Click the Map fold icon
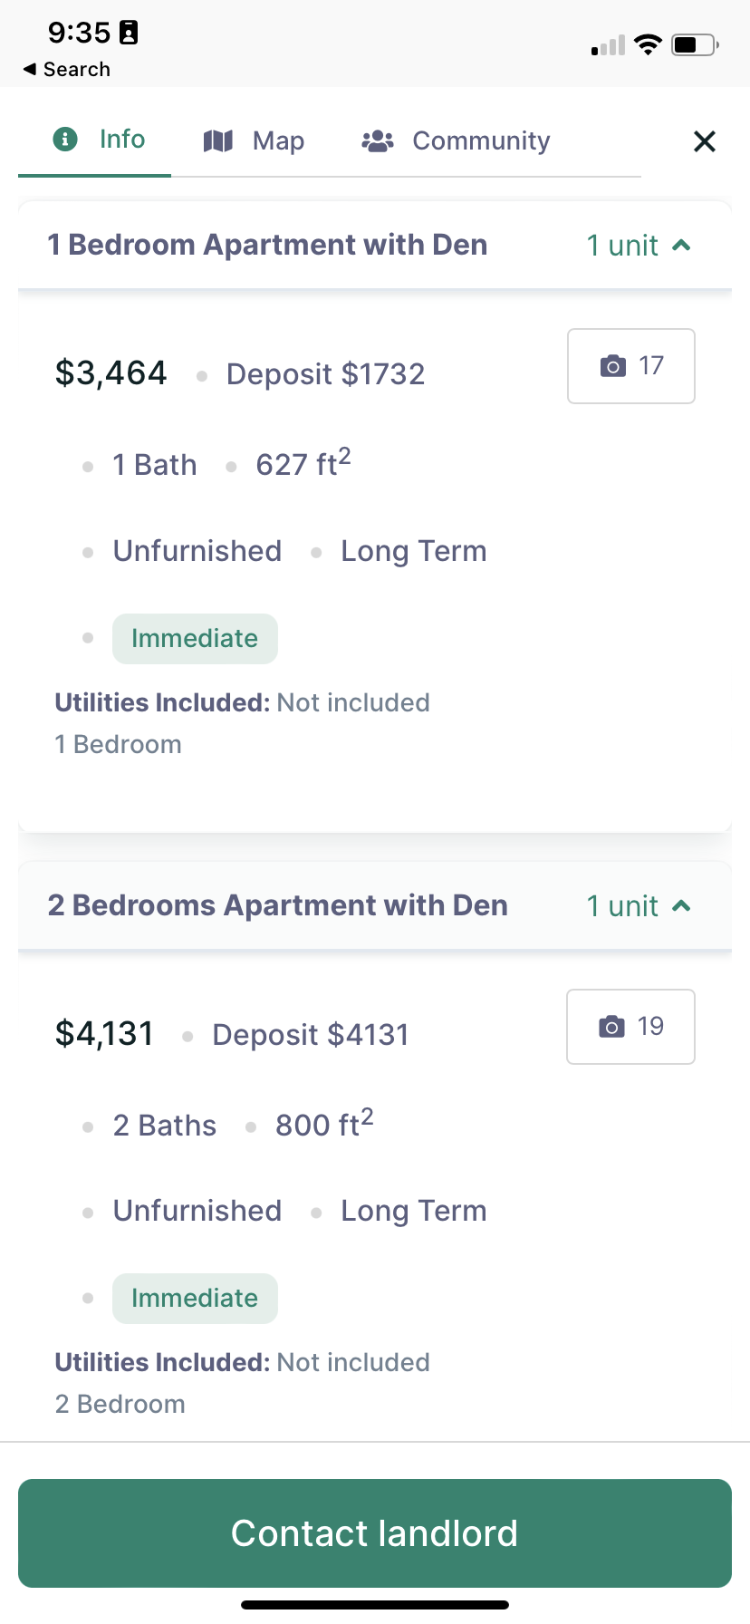750x1624 pixels. coord(218,140)
